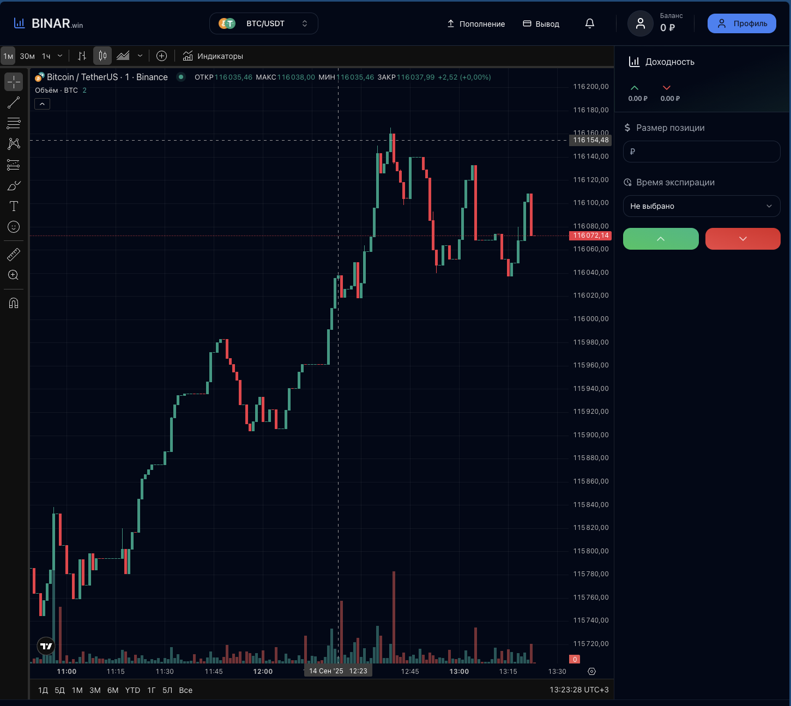Click the TradingView logo on chart
This screenshot has height=706, width=791.
click(x=46, y=646)
